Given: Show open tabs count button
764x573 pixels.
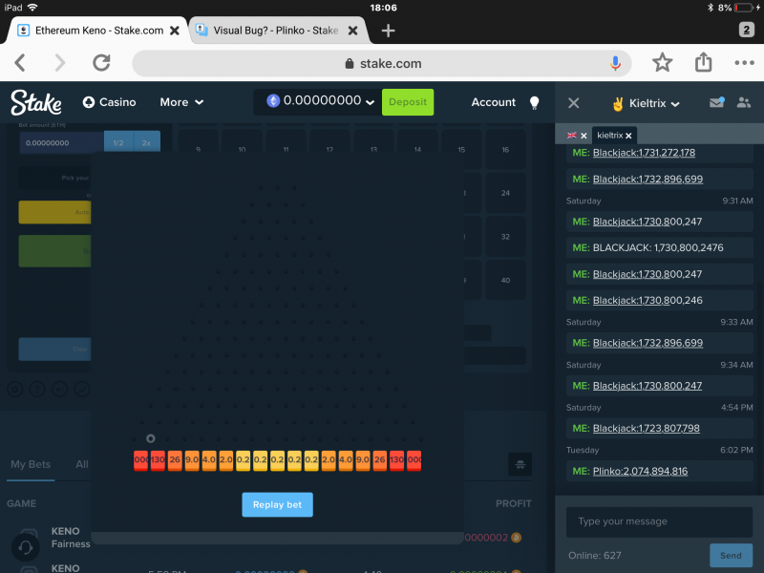Looking at the screenshot, I should coord(747,30).
